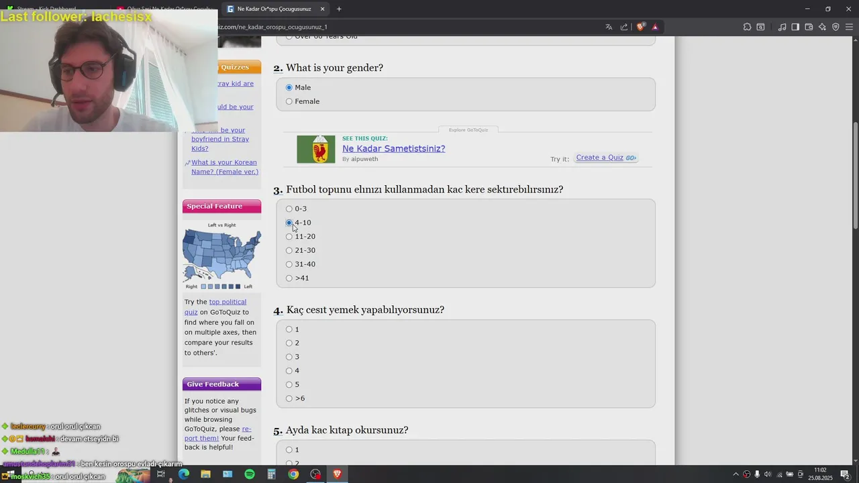Select the 11-20 football option
Image resolution: width=859 pixels, height=483 pixels.
click(289, 237)
